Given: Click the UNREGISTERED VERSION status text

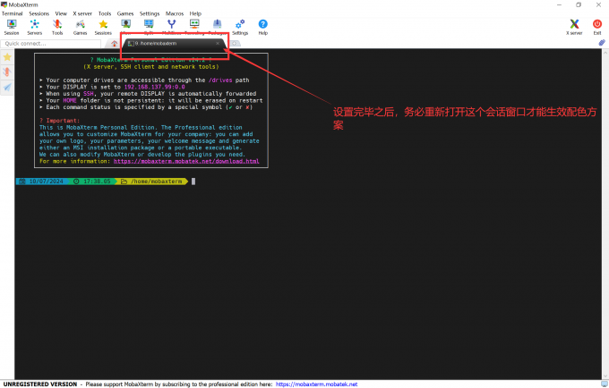Looking at the screenshot, I should 40,384.
